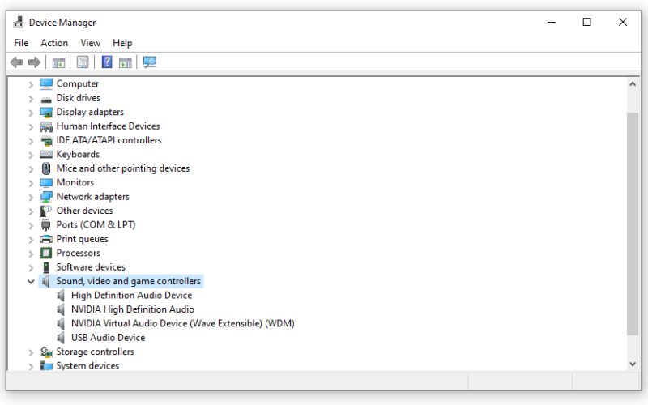Open the Help menu
Screen dimensions: 648x405
122,43
